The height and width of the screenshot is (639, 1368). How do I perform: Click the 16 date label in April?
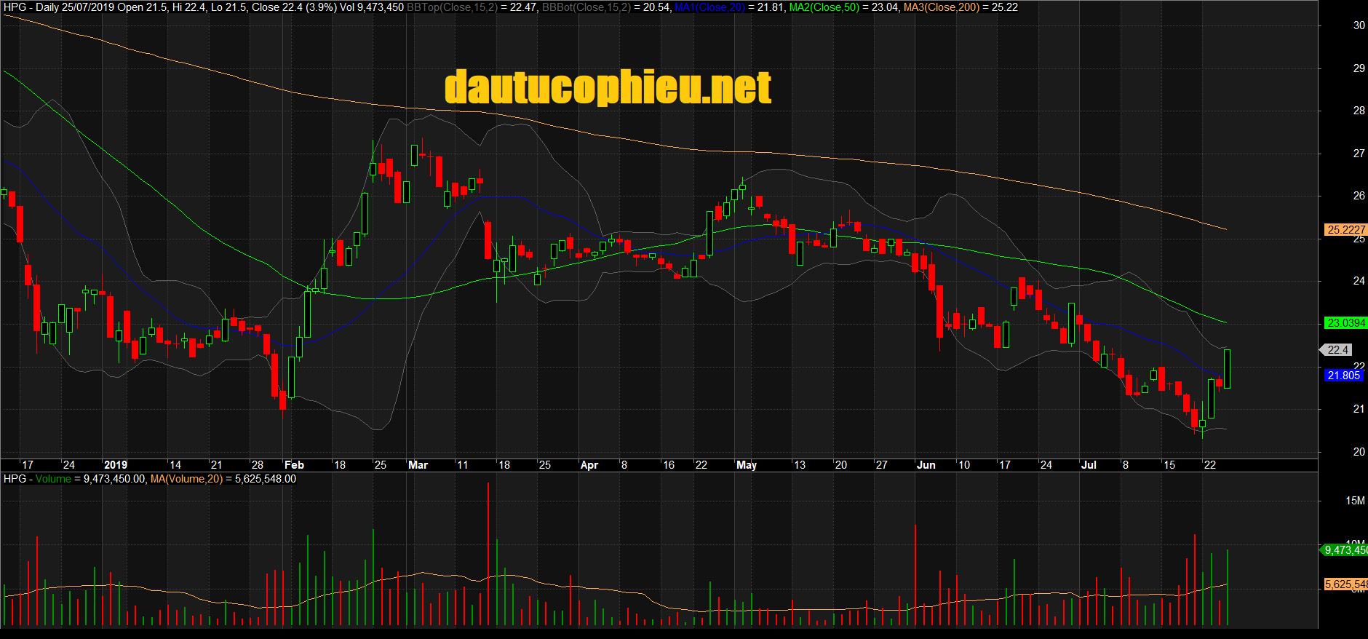pyautogui.click(x=669, y=465)
